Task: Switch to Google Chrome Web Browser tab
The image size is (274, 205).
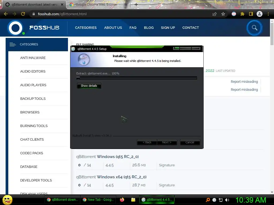Action: tap(97, 5)
